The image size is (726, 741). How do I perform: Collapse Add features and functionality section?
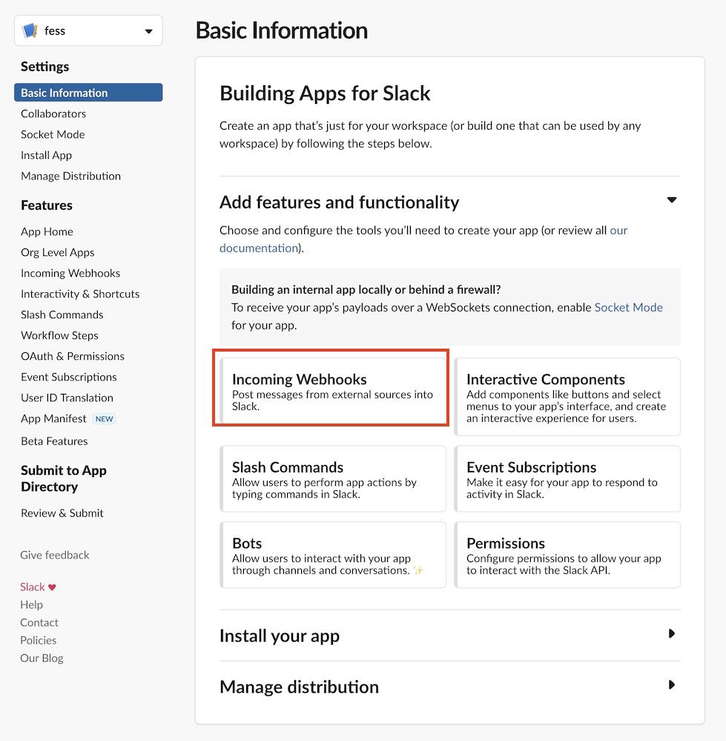pyautogui.click(x=672, y=200)
